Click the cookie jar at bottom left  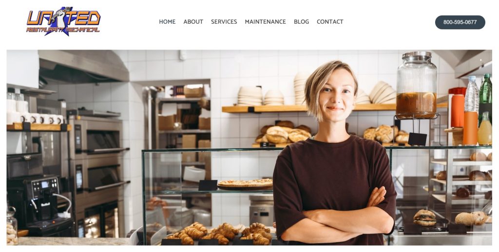[12, 226]
